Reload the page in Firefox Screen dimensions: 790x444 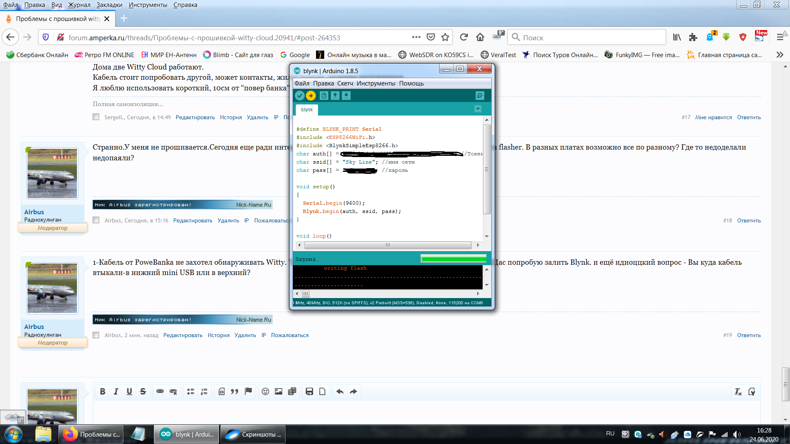coord(464,37)
